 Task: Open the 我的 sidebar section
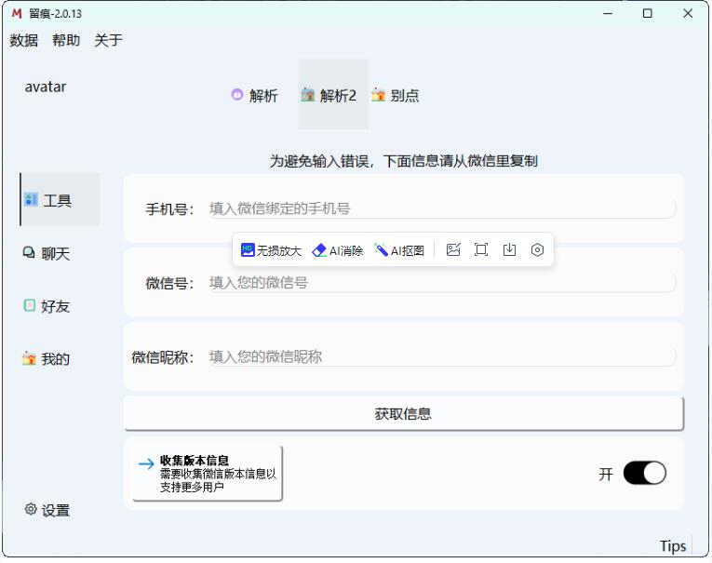click(x=47, y=358)
